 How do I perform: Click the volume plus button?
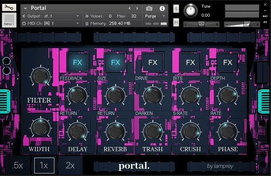click(x=257, y=25)
